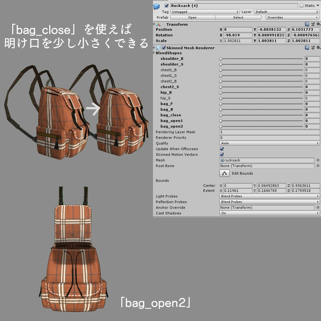321x321 pixels.
Task: Click the Mesh object picker circle
Action: [318, 160]
